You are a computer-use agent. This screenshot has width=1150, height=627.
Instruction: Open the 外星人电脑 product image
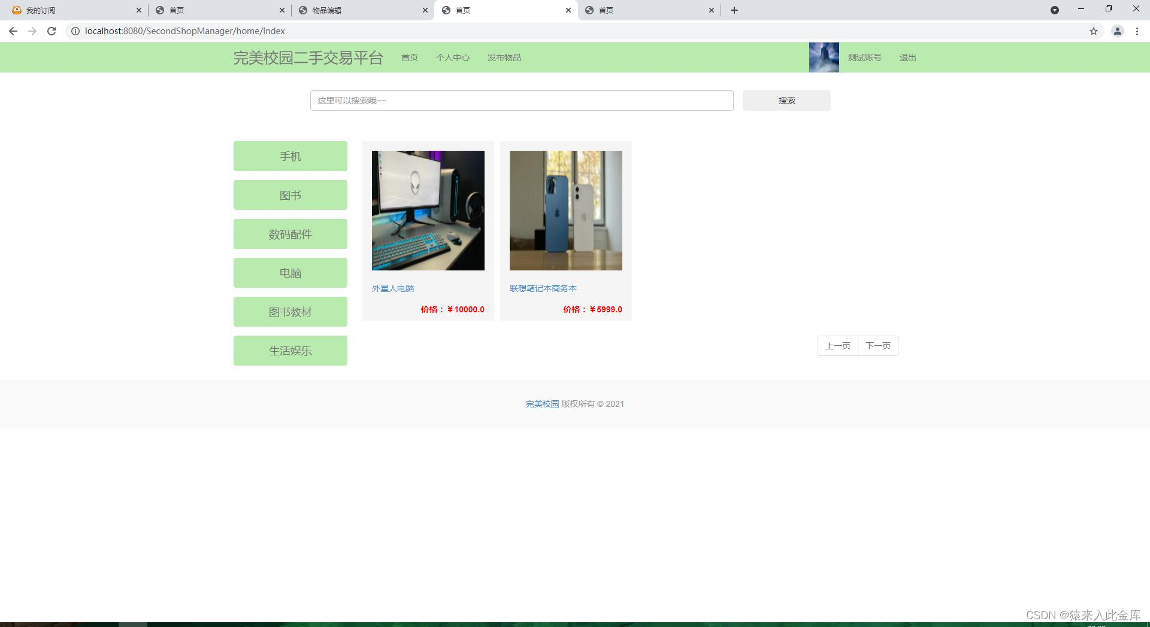pyautogui.click(x=428, y=211)
